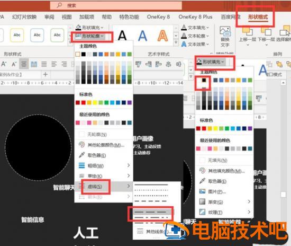Expand the WordArt styles gallery
Image resolution: width=291 pixels, height=246 pixels.
point(176,42)
